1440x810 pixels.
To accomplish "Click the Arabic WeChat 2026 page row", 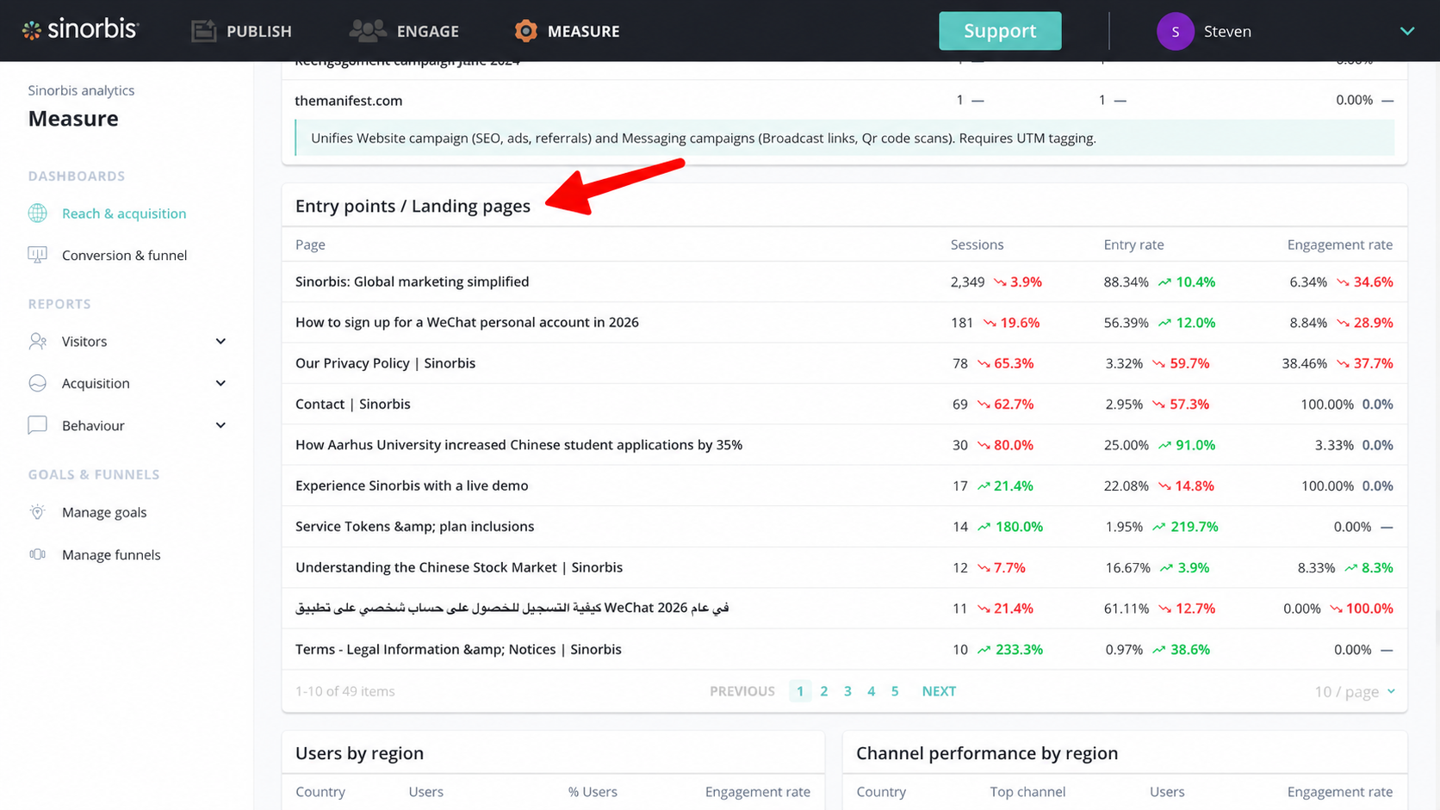I will click(x=844, y=609).
